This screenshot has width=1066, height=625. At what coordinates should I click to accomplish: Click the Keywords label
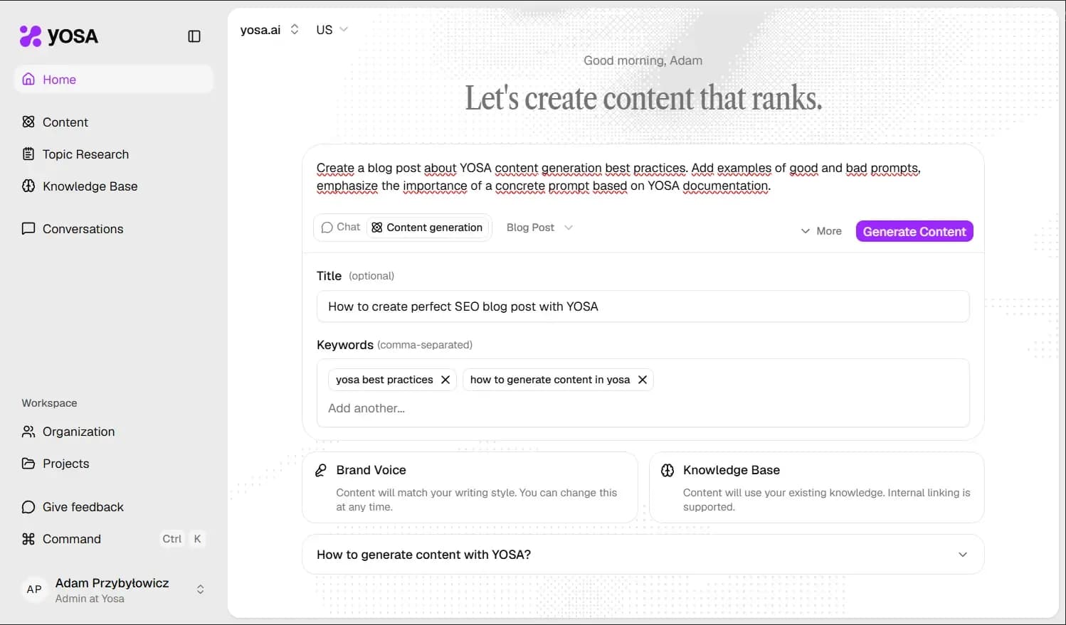[x=345, y=345]
